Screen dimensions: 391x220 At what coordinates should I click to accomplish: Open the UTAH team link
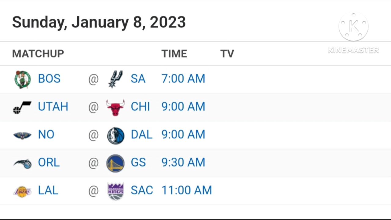tap(53, 107)
